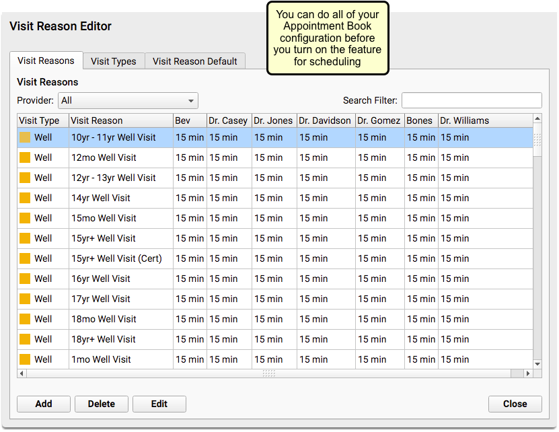Select the 15yr+ Well Visit row
Viewport: 559px width, 432px height.
pos(275,238)
